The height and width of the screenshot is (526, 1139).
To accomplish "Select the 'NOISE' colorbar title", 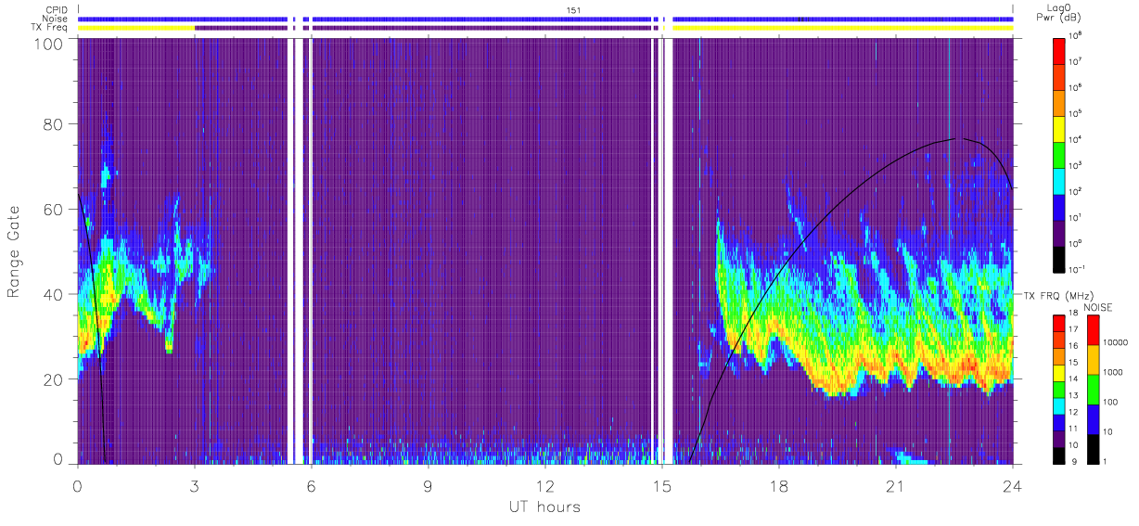I will pyautogui.click(x=1098, y=307).
